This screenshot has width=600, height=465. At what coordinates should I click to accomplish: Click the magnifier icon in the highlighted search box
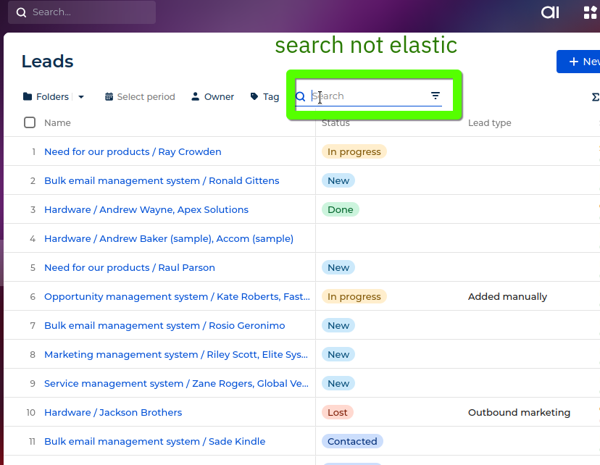300,96
